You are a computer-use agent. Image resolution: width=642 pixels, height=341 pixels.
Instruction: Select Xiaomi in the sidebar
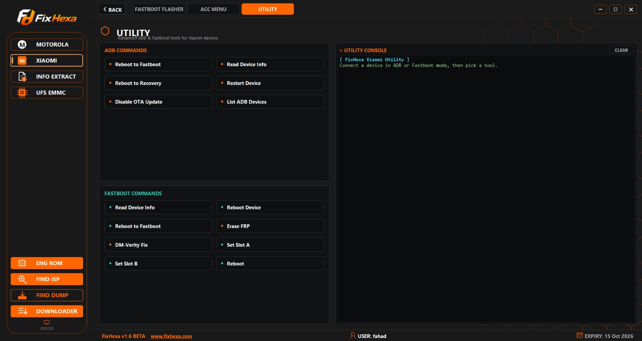click(47, 61)
